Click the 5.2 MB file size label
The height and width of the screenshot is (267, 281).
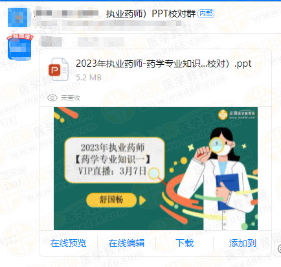[89, 78]
